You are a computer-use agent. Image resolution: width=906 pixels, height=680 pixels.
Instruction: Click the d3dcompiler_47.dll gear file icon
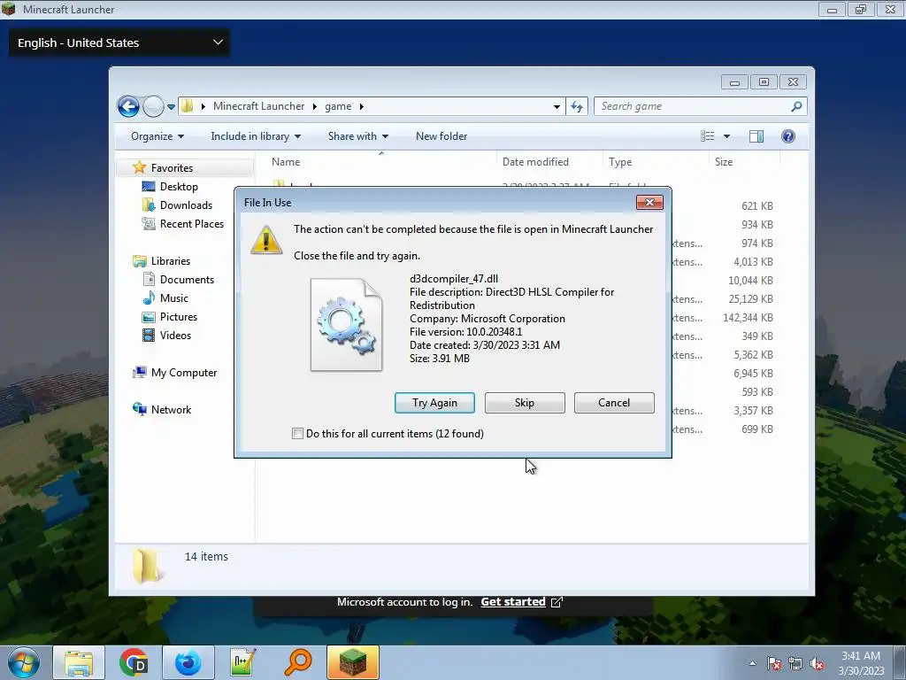coord(346,324)
